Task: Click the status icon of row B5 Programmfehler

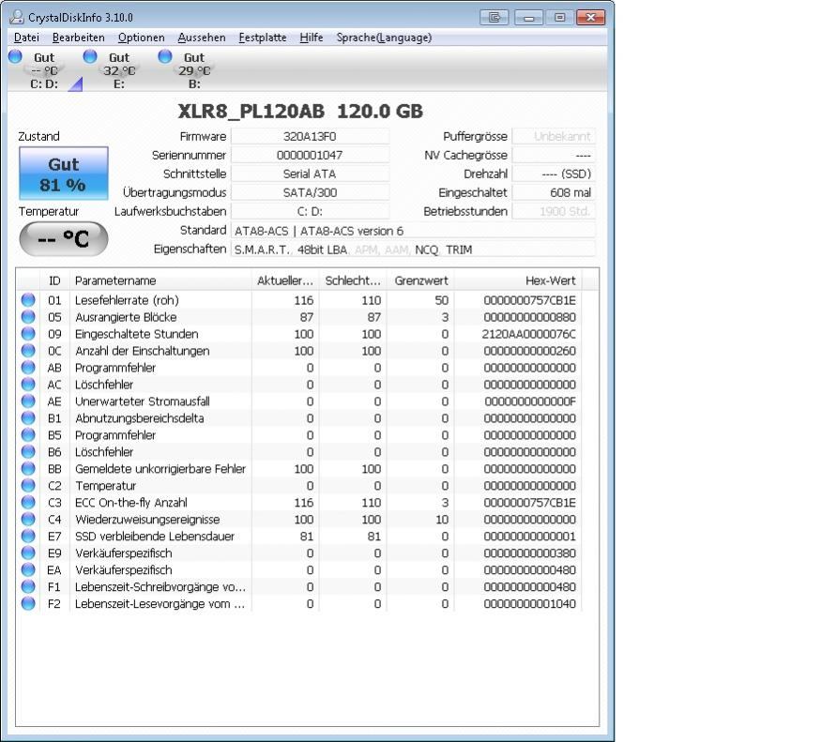Action: click(28, 435)
